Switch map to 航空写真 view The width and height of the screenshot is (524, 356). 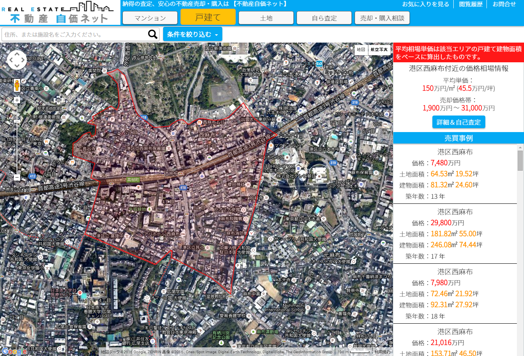(379, 50)
